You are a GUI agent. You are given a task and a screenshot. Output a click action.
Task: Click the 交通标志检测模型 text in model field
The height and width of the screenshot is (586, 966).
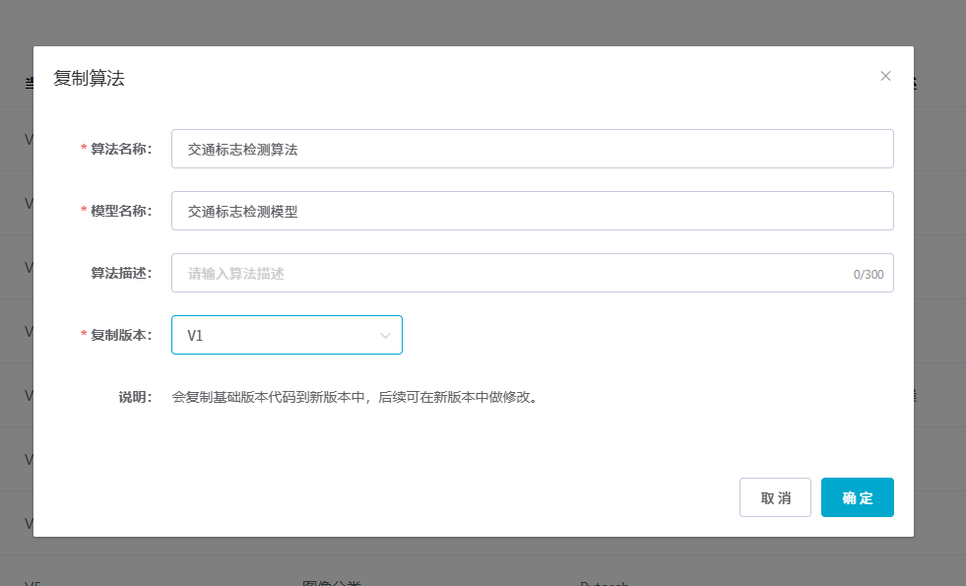[x=242, y=212]
